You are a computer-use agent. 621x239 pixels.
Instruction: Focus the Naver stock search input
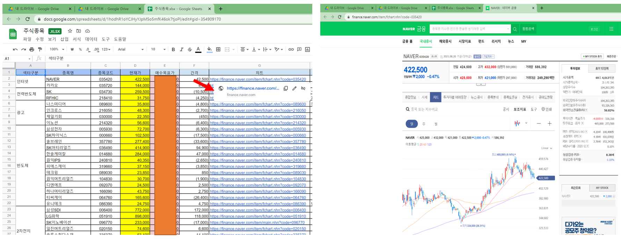[470, 29]
